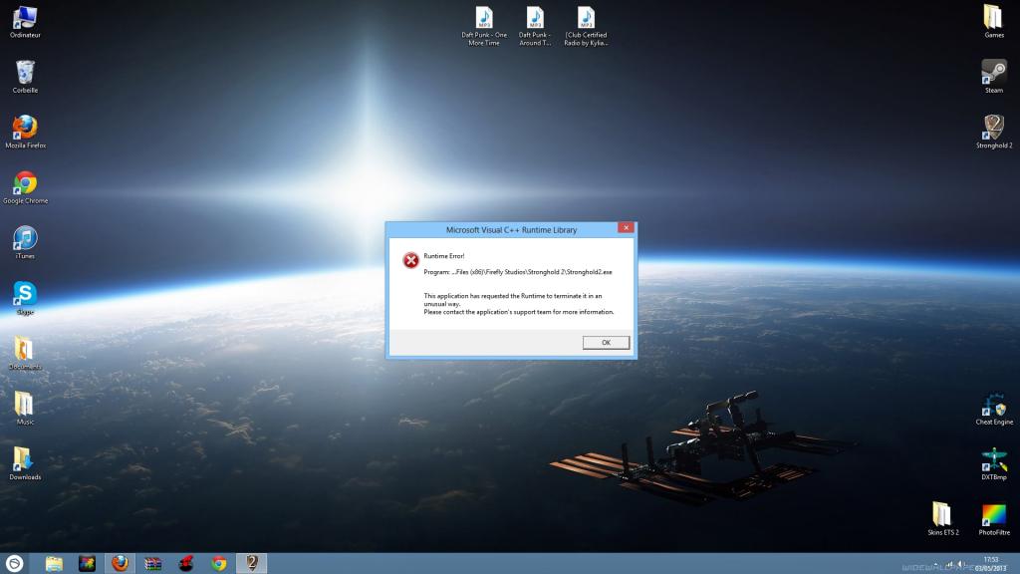Screen dimensions: 1020x574
Task: Open the colorful puzzle app on taskbar
Action: click(88, 564)
